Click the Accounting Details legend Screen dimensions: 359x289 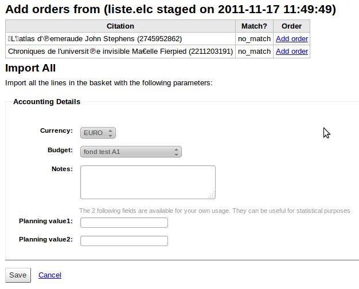pos(46,102)
